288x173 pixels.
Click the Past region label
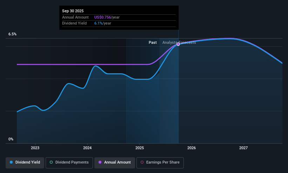tap(153, 43)
